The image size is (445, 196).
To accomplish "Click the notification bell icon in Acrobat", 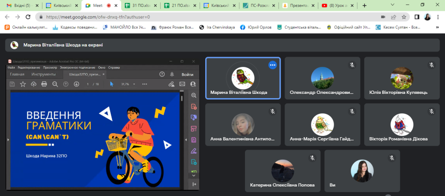I will (172, 74).
